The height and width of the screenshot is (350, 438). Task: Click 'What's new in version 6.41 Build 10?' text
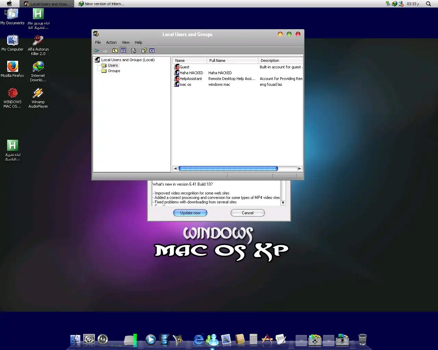(x=182, y=184)
